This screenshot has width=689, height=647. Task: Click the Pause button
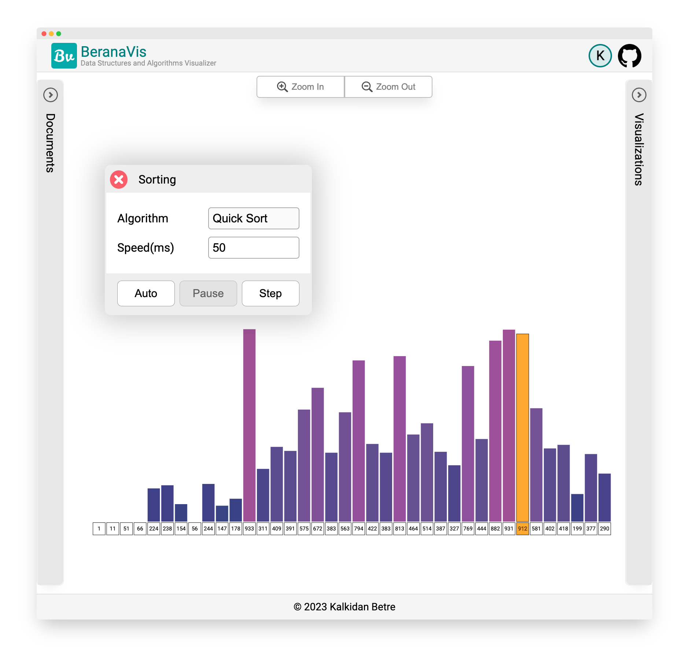208,293
